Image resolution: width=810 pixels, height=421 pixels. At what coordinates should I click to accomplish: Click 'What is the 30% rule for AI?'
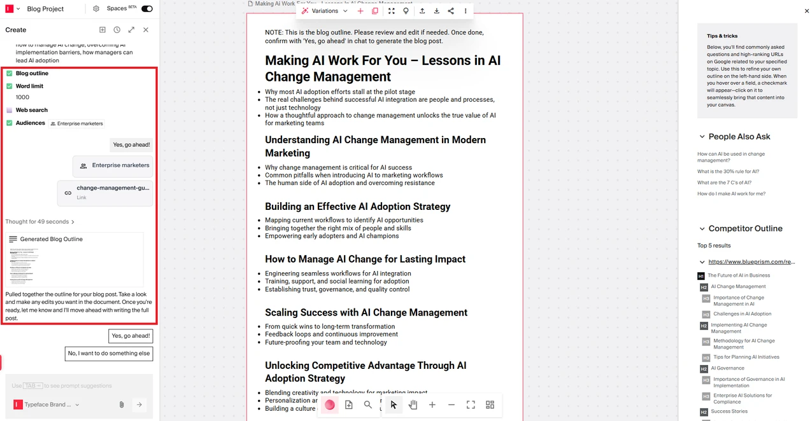[x=728, y=172]
